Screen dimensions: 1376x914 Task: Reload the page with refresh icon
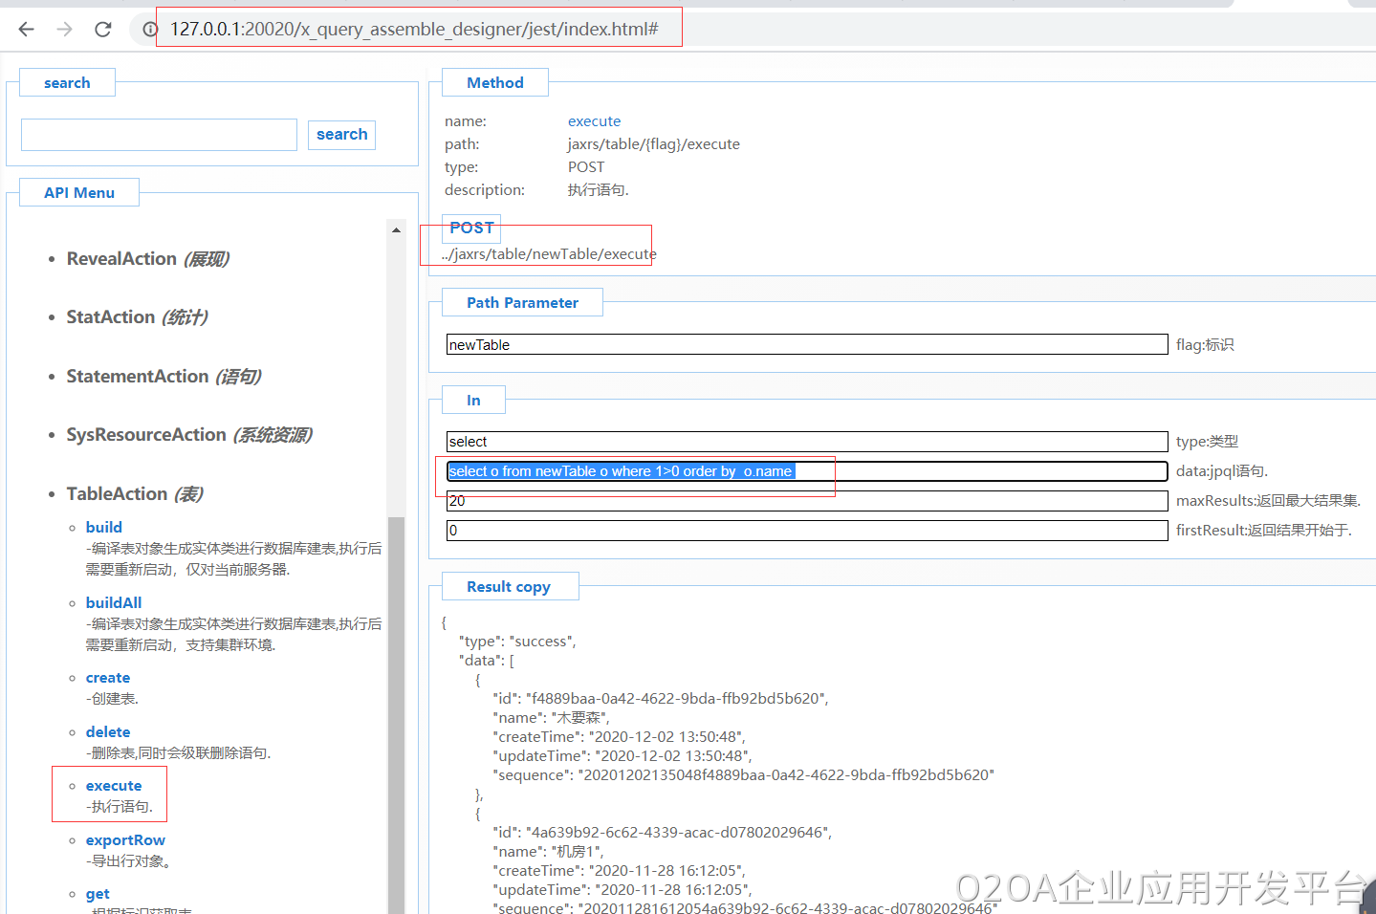(103, 30)
